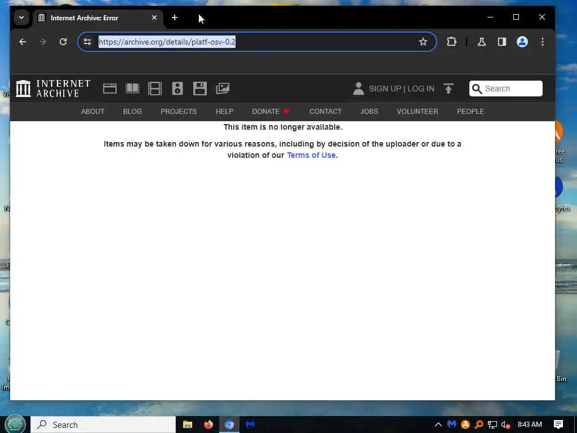Maximize the Chrome window
The height and width of the screenshot is (433, 577).
pyautogui.click(x=516, y=17)
